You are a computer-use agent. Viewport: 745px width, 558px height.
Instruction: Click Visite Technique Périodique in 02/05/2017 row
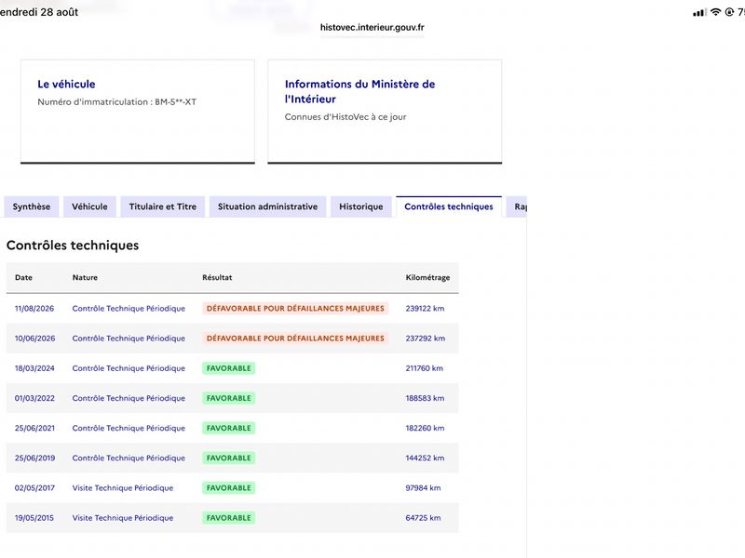[123, 487]
